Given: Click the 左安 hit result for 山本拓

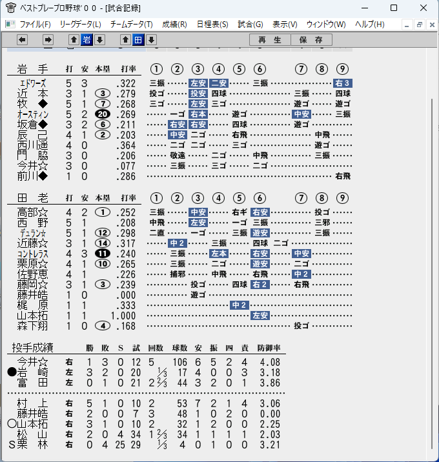Looking at the screenshot, I should (x=260, y=316).
